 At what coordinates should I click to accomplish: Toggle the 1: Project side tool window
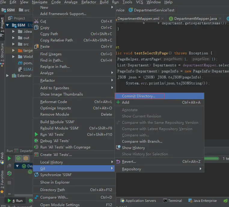point(2,25)
